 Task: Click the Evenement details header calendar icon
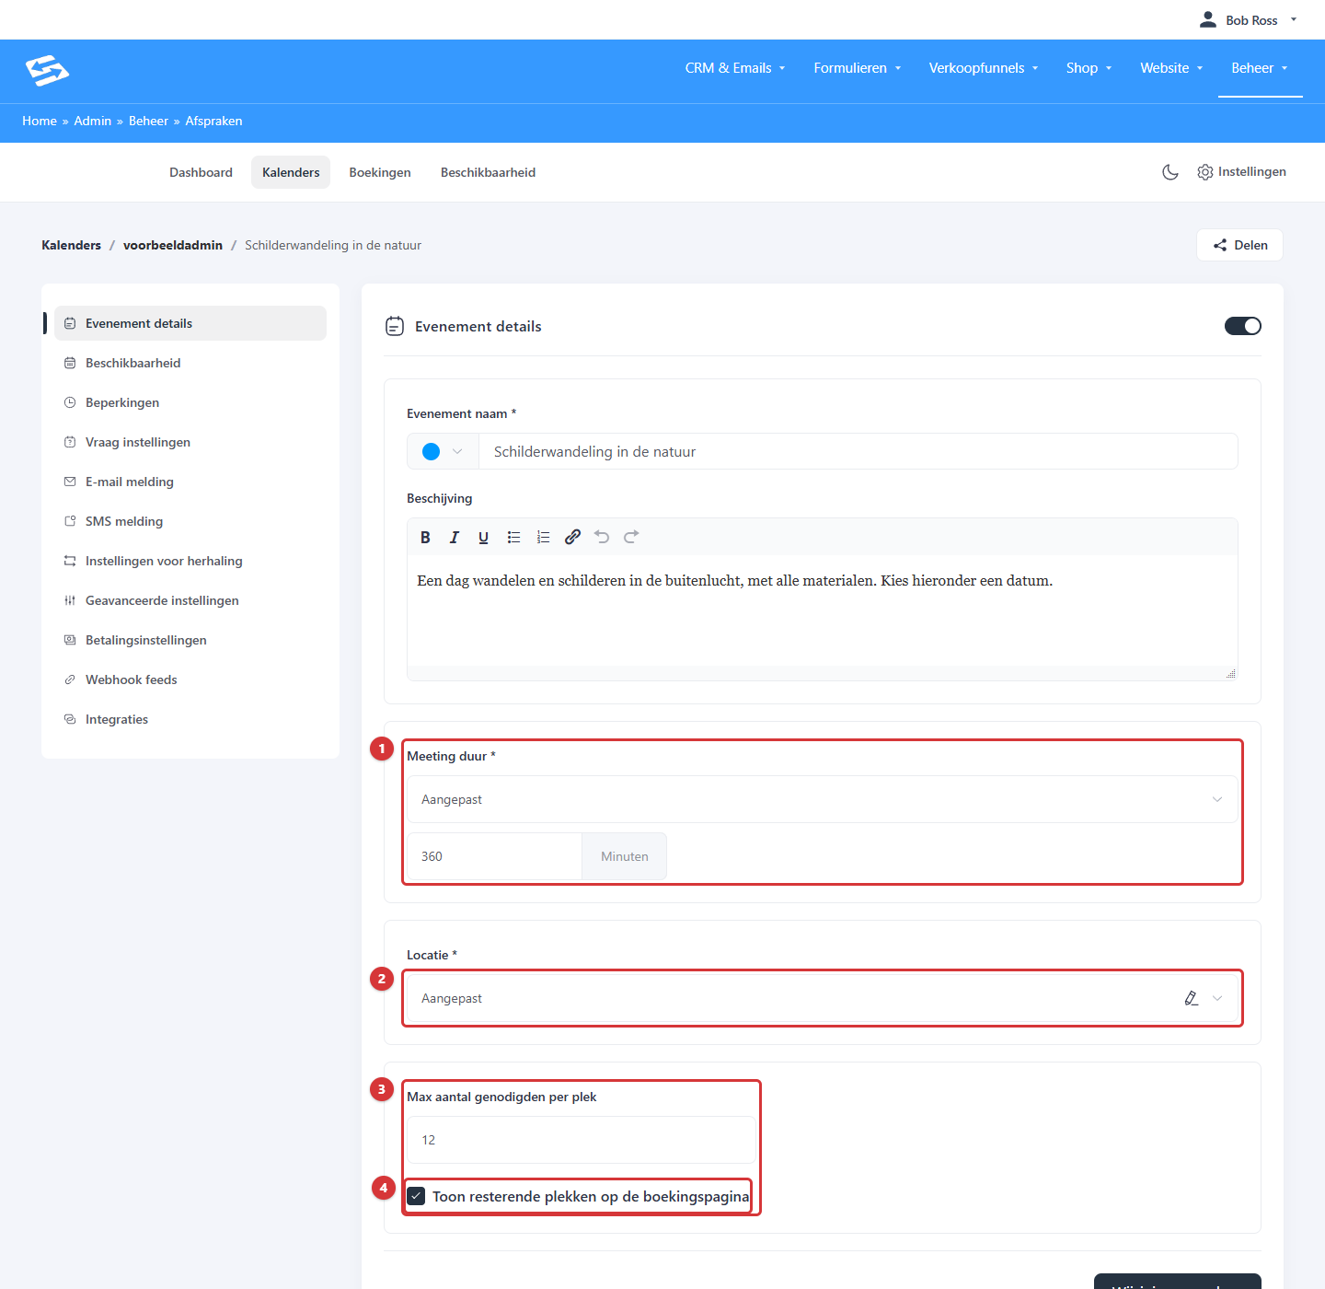[x=395, y=326]
